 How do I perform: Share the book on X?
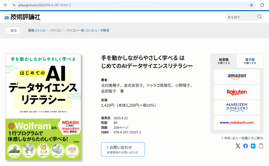238,146
